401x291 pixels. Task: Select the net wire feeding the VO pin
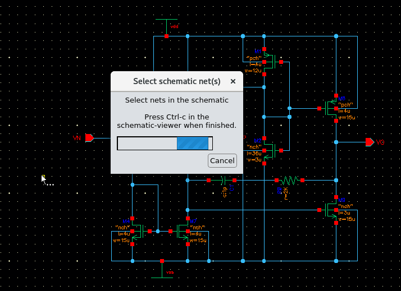(x=351, y=142)
